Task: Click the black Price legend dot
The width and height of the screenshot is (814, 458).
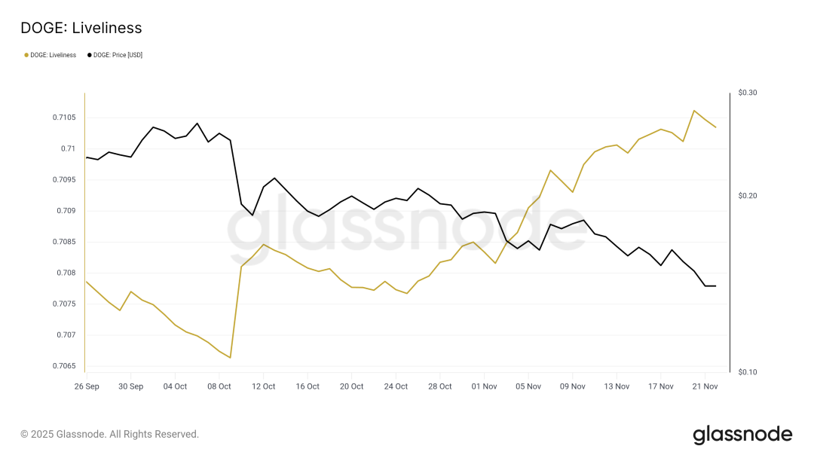Action: tap(90, 55)
